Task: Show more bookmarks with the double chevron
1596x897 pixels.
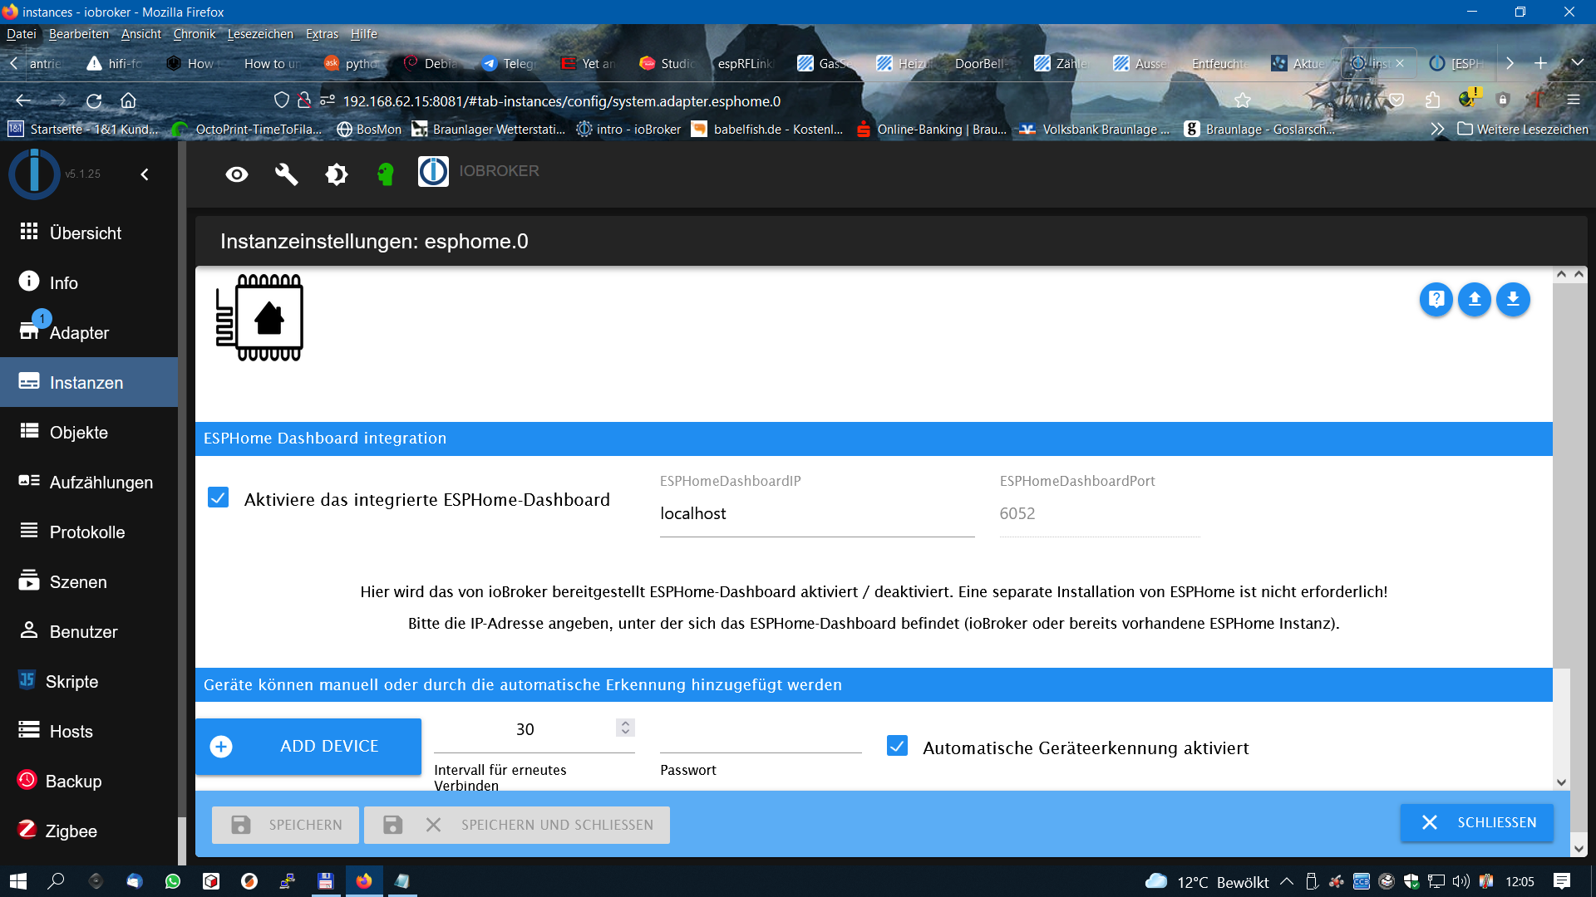Action: 1437,130
